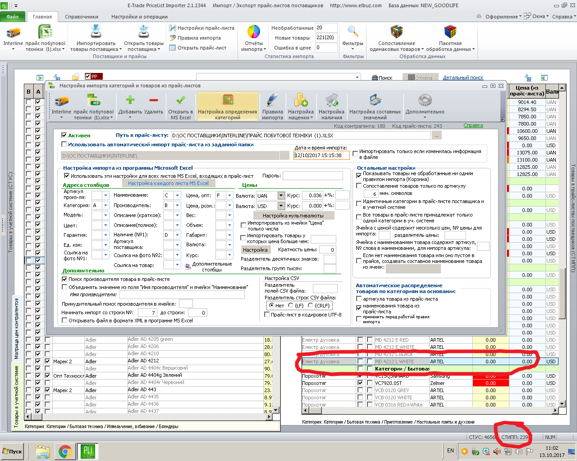The width and height of the screenshot is (577, 461).
Task: Click Interline supplier icon in main ribbon
Action: coord(13,33)
